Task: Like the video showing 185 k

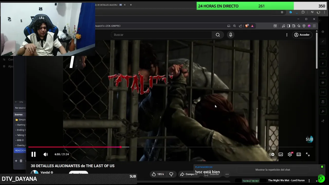Action: pyautogui.click(x=158, y=174)
